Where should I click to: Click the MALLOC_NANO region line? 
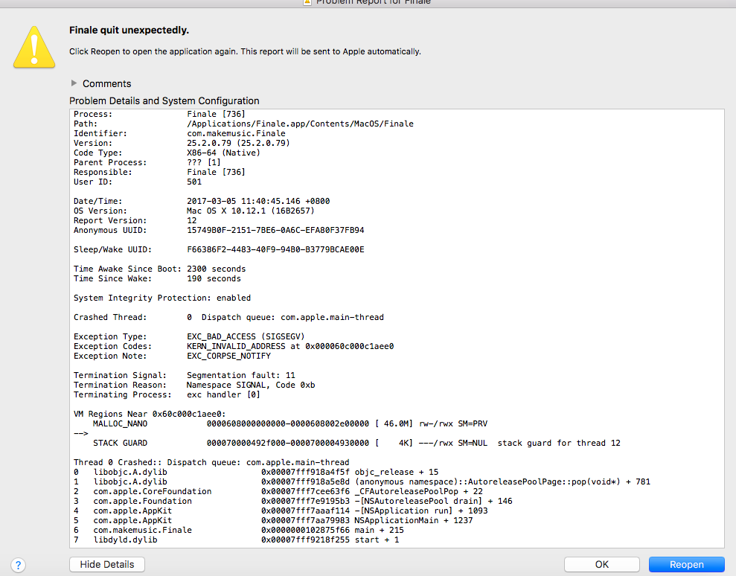click(298, 423)
